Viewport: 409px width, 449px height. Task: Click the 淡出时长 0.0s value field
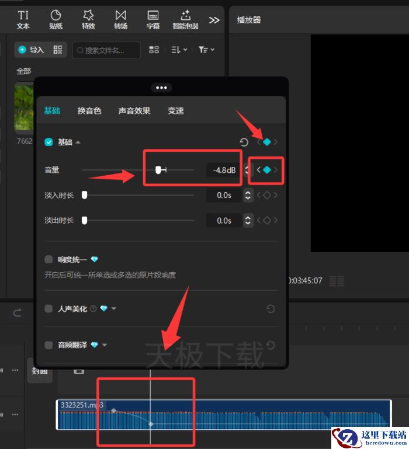pos(224,221)
